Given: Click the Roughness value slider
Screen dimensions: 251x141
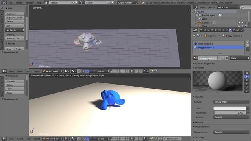Looking at the screenshot, I should click(x=229, y=112).
